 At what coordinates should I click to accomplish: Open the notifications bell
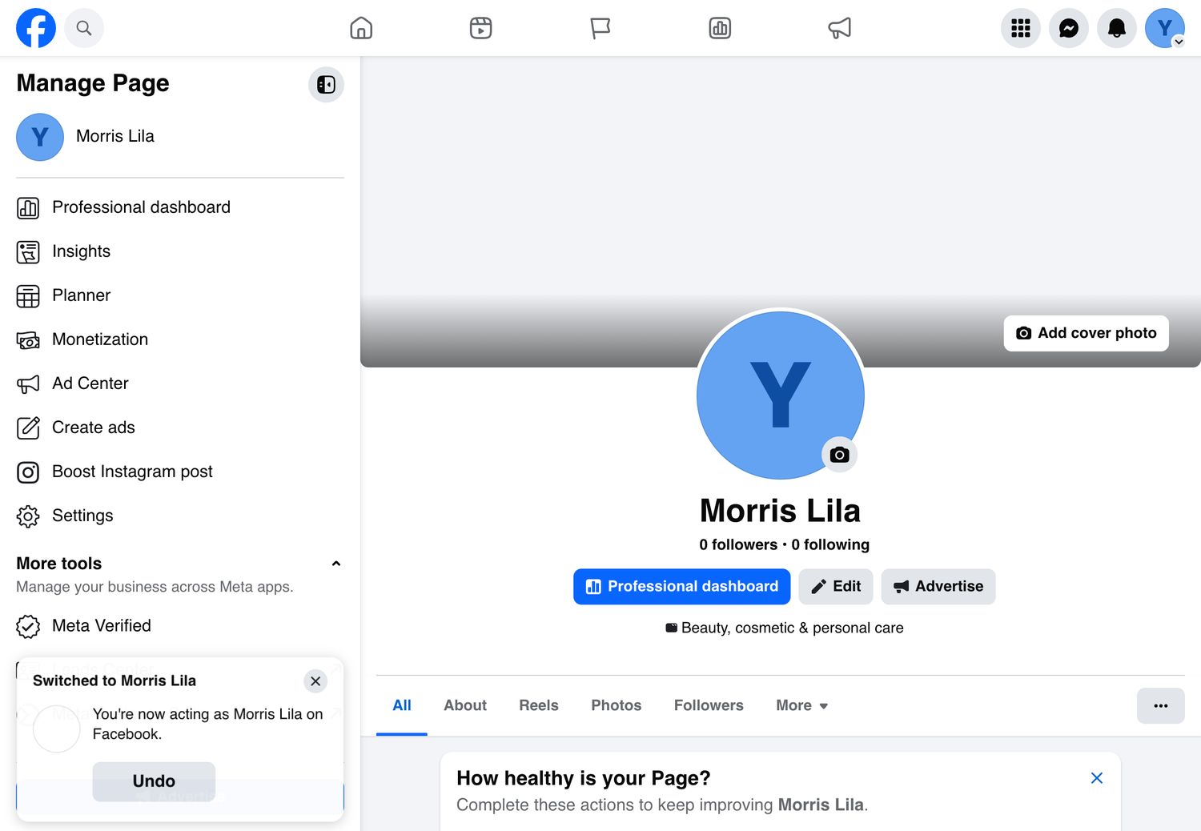pyautogui.click(x=1117, y=28)
